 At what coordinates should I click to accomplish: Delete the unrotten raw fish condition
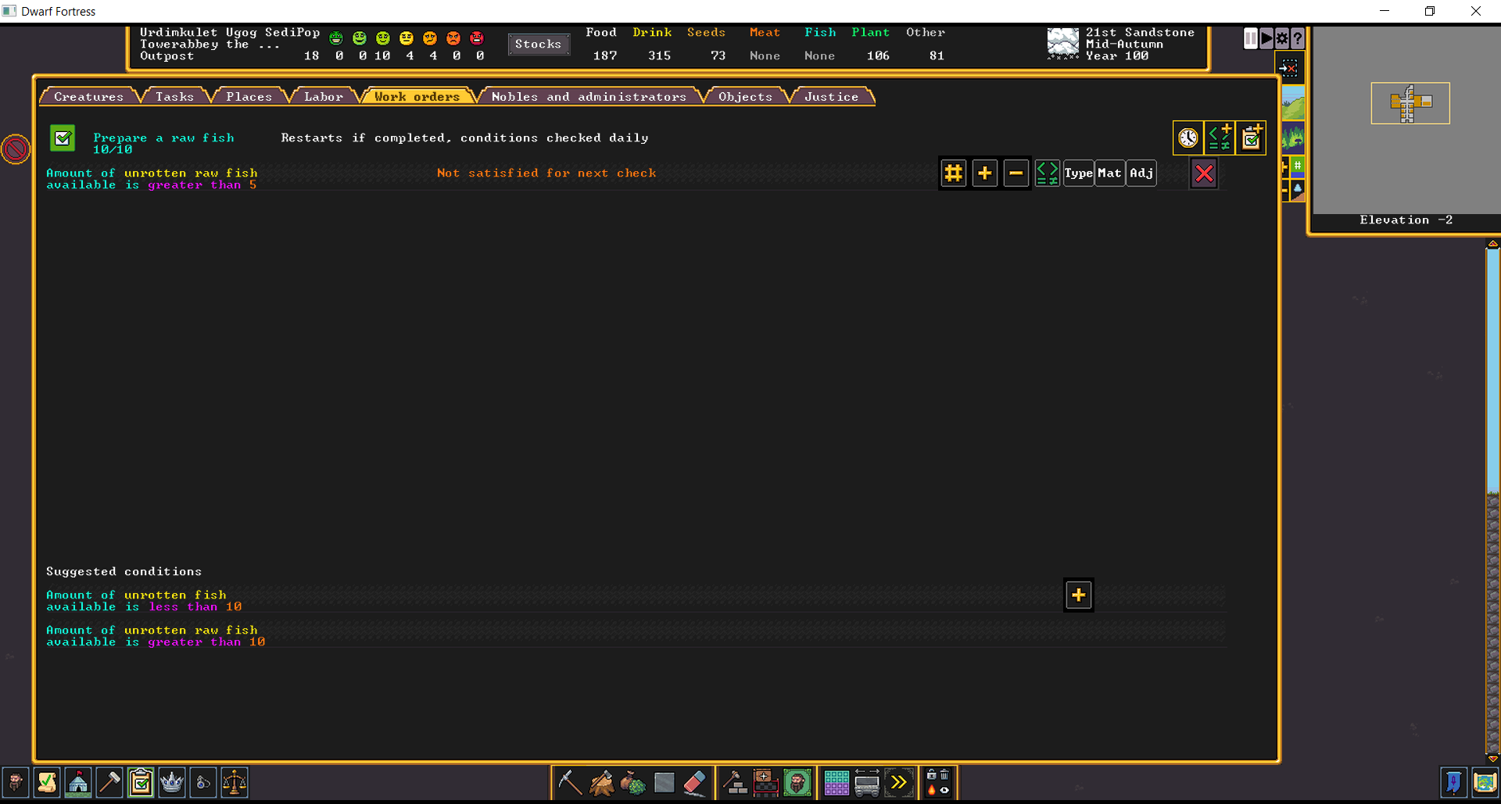point(1204,173)
